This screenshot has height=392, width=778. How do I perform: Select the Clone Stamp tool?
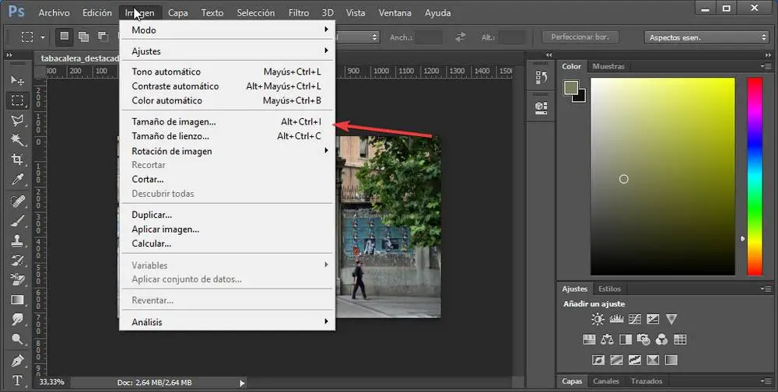pyautogui.click(x=17, y=240)
